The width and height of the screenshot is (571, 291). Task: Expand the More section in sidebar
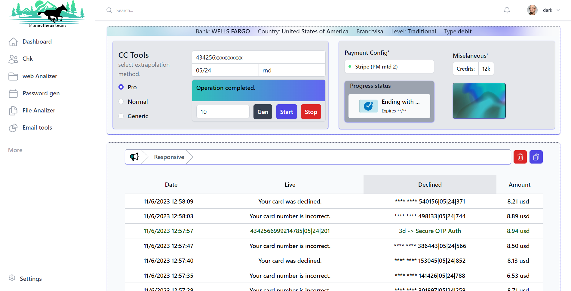tap(15, 150)
